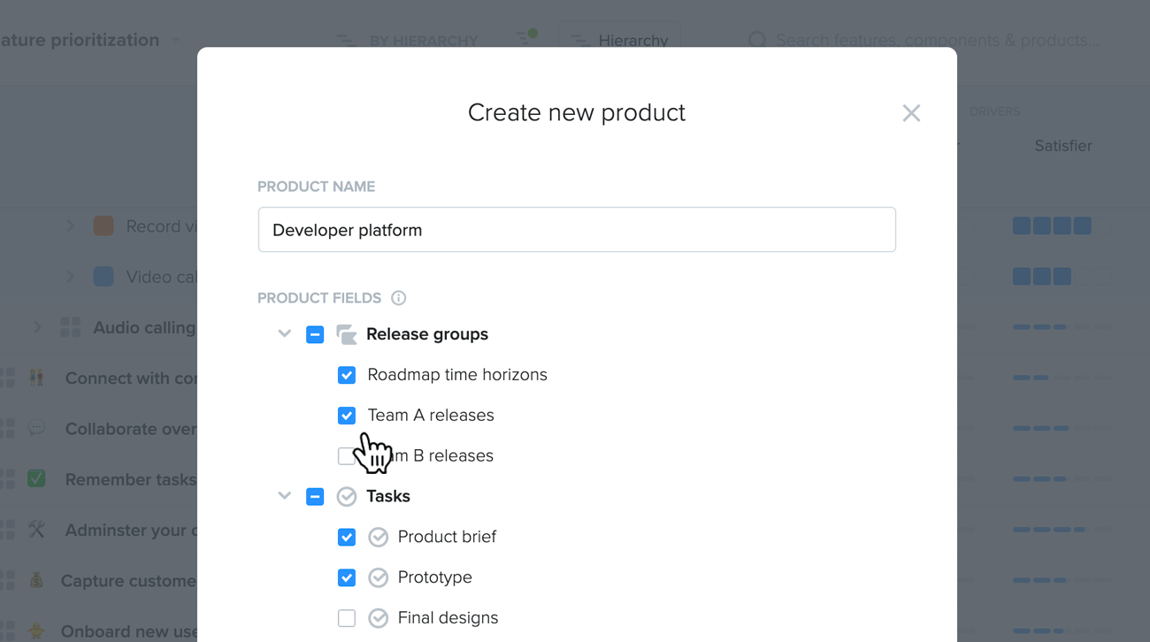This screenshot has height=642, width=1150.
Task: Adjust Satisfier score bar for Remember tasks row
Action: [x=1062, y=479]
